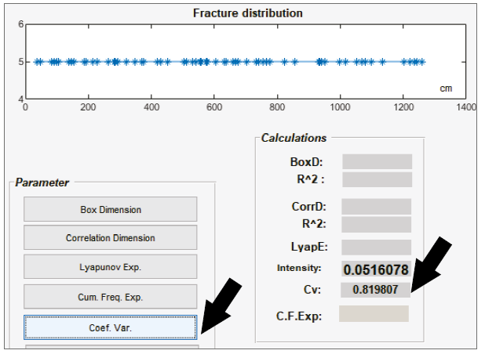The image size is (485, 354).
Task: Compute Coef. Var. with its button
Action: [110, 327]
